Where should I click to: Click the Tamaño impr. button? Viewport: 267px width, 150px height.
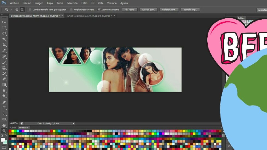[x=190, y=10]
